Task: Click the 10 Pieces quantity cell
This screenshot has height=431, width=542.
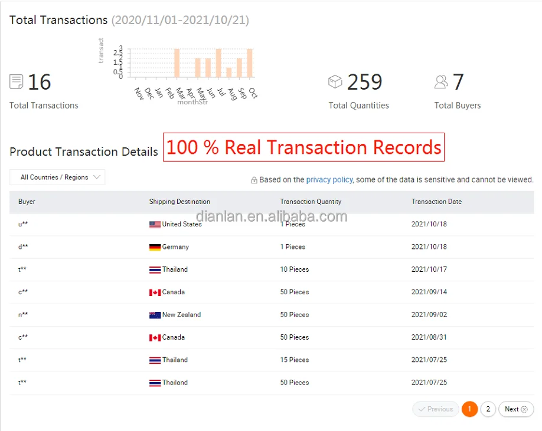Action: [x=295, y=269]
